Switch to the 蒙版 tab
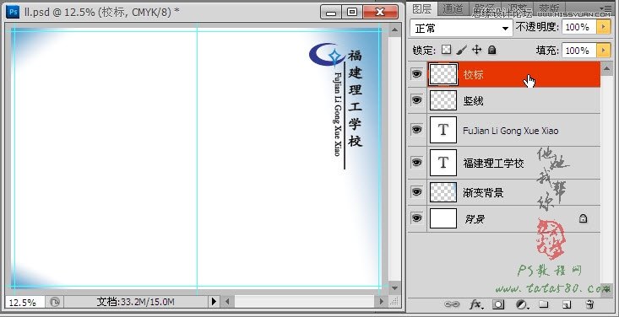The width and height of the screenshot is (619, 317). pos(549,9)
